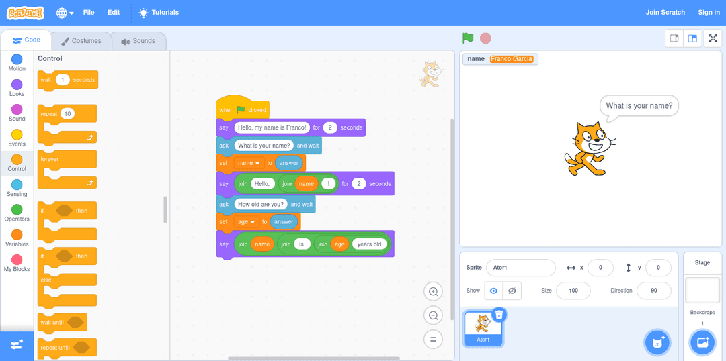726x361 pixels.
Task: Zoom out of the code workspace
Action: click(434, 315)
